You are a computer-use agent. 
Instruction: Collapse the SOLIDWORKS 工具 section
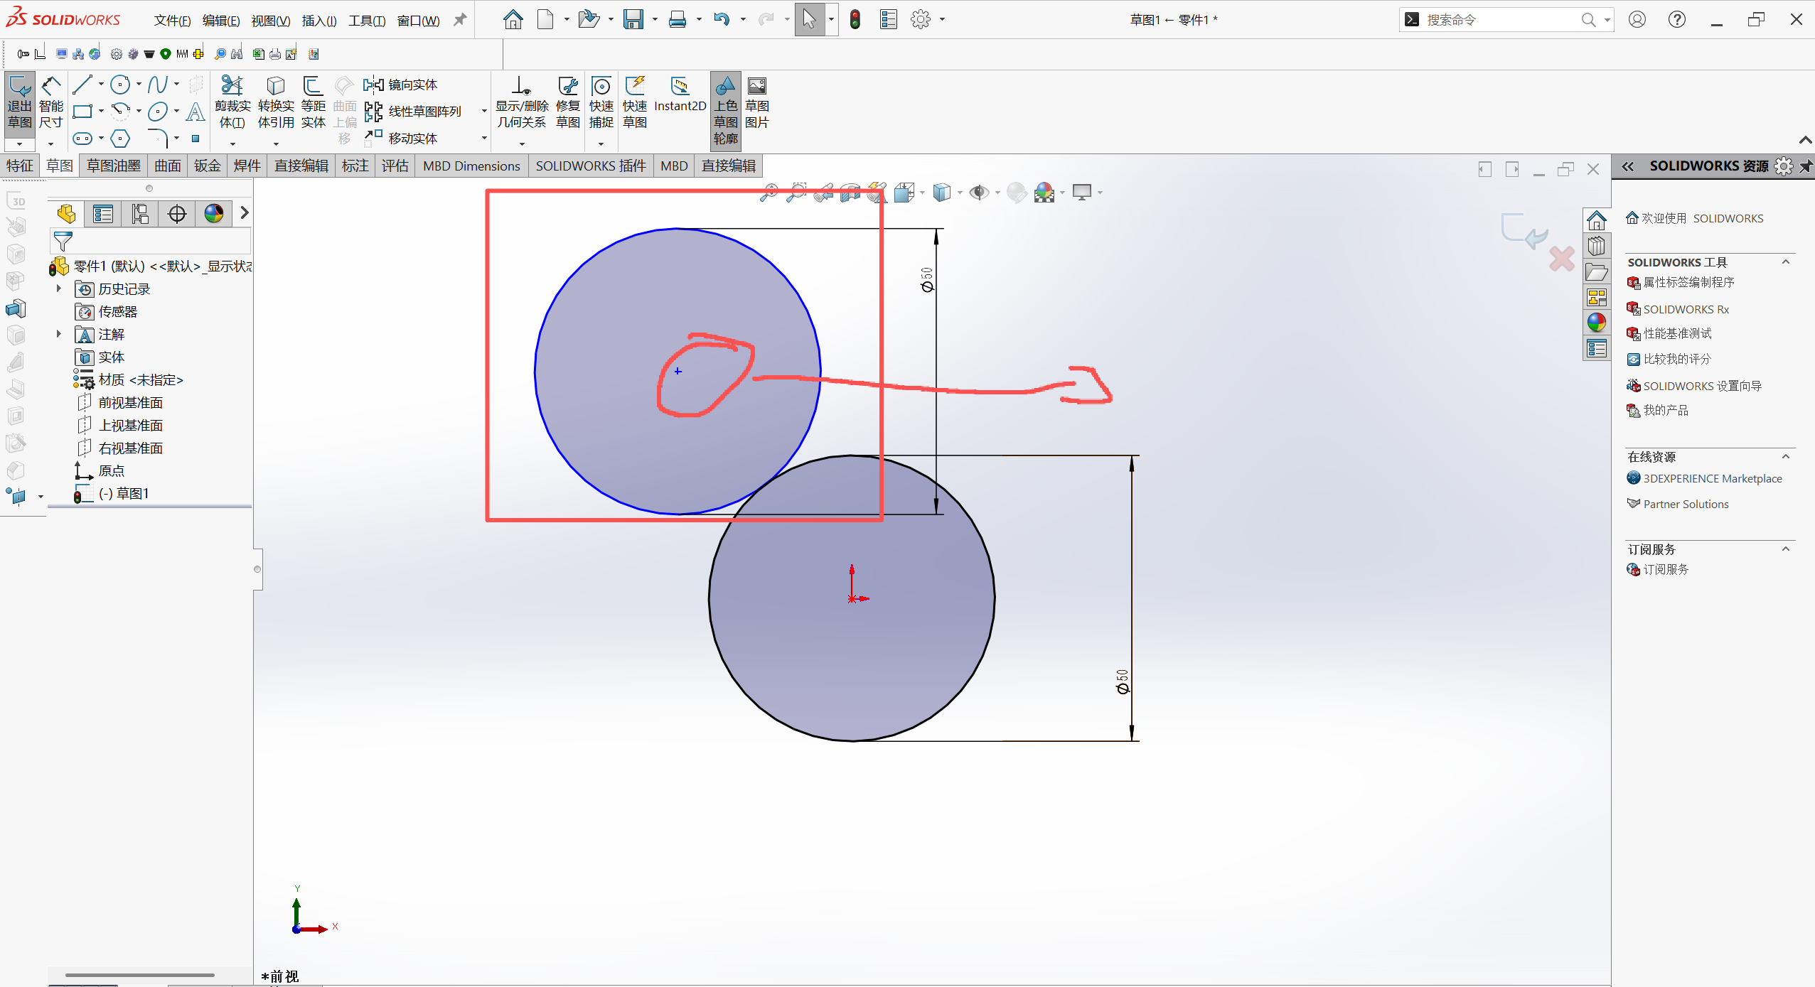pyautogui.click(x=1785, y=262)
